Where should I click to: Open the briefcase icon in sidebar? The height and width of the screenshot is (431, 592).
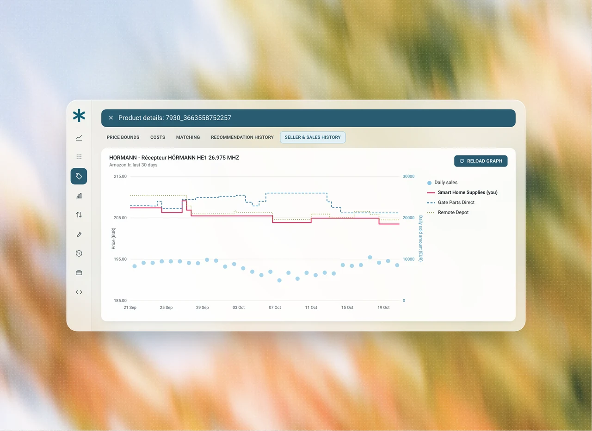click(79, 273)
